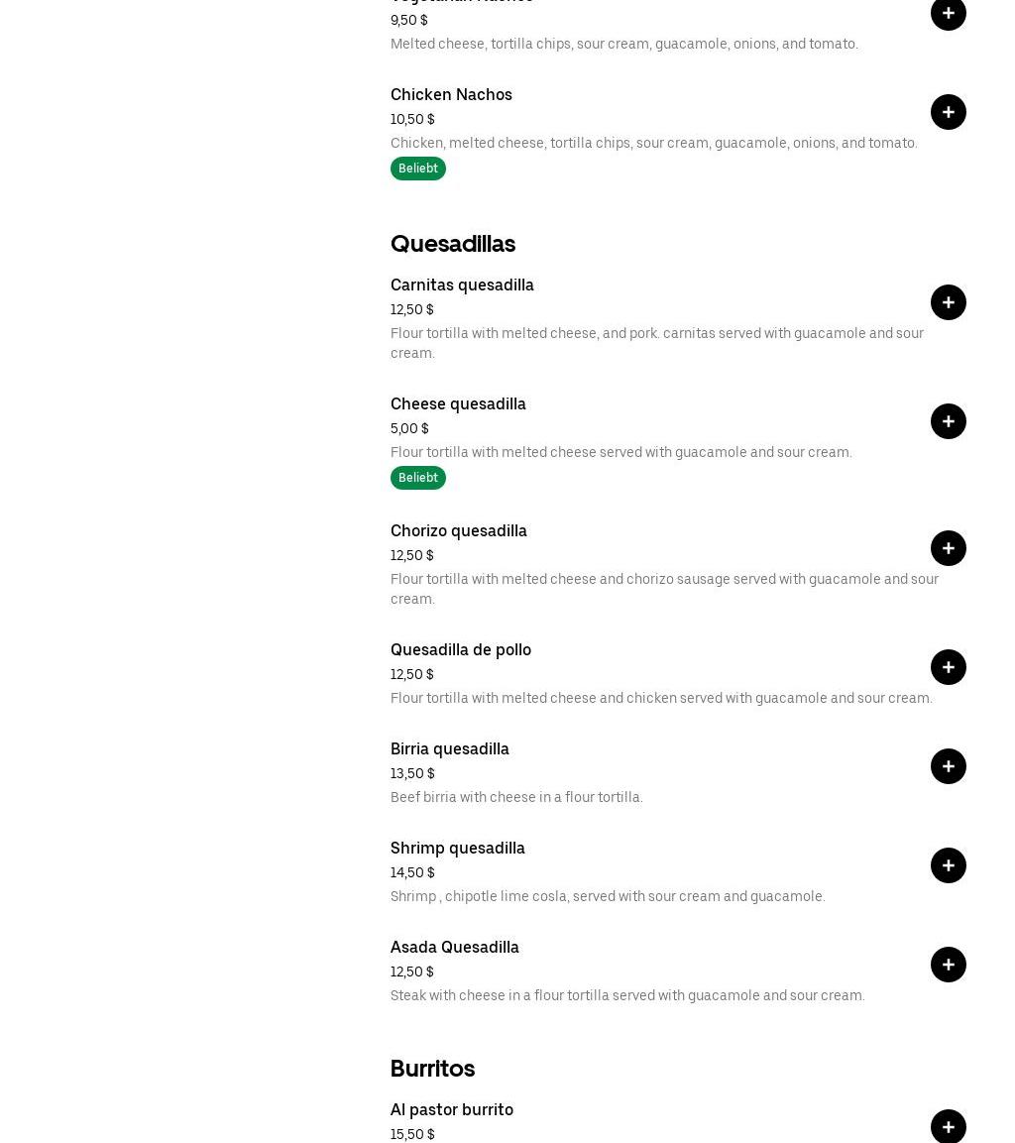1015x1143 pixels.
Task: Add Chicken Nachos with the plus icon
Action: [x=948, y=112]
